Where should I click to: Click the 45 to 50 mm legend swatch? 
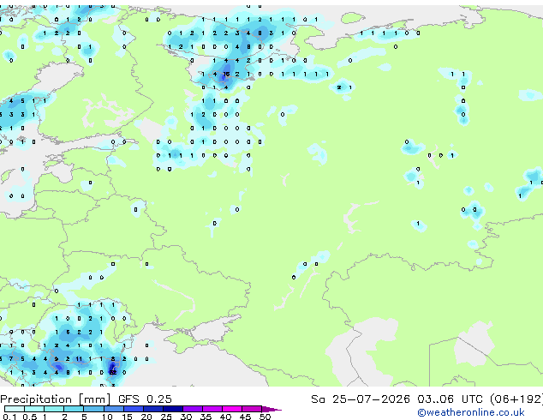(x=252, y=409)
